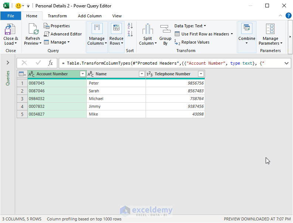The image size is (293, 223).
Task: Click the Jimmy name cell
Action: [x=116, y=106]
